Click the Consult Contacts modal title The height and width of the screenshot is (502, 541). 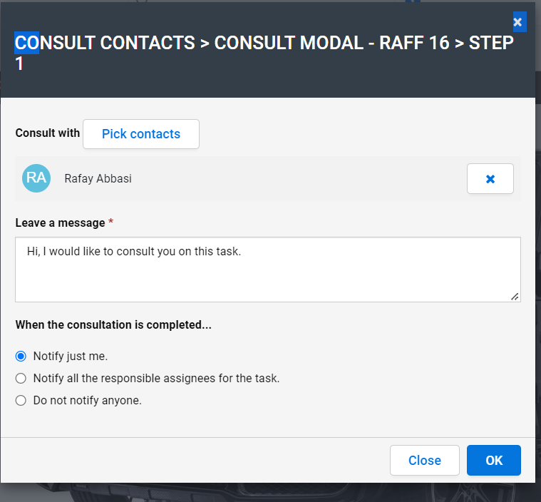(264, 53)
